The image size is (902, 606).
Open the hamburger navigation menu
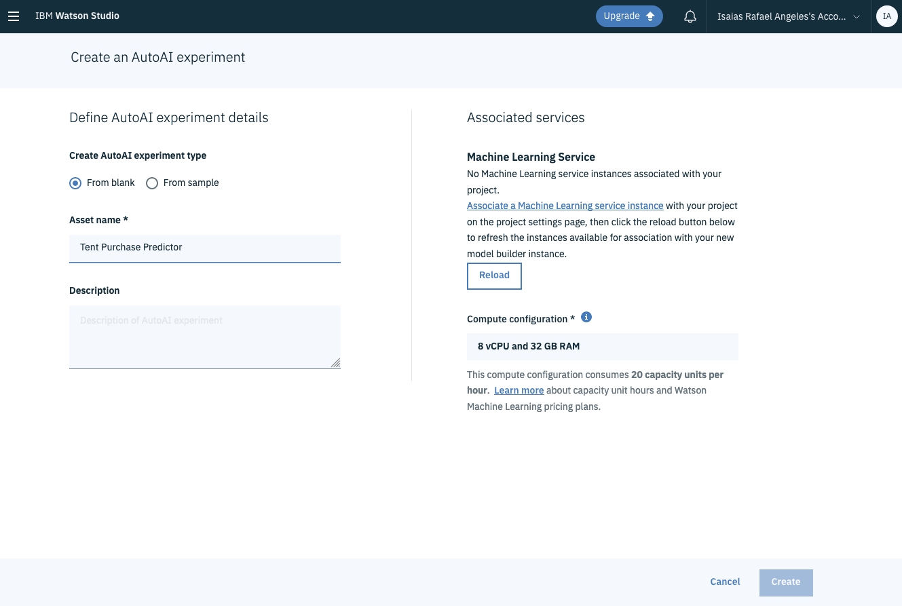[14, 16]
